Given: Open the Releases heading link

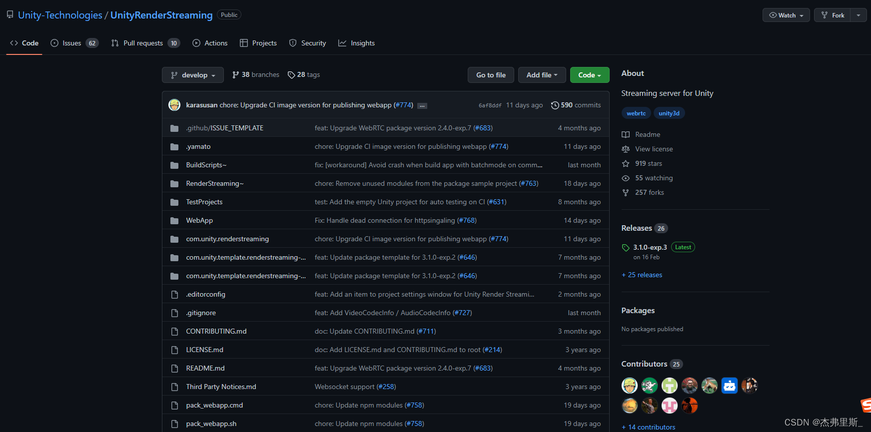Looking at the screenshot, I should (645, 228).
